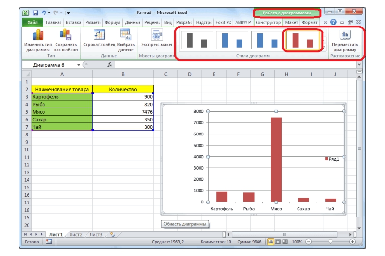
Task: Click cell Картофель in the table
Action: pyautogui.click(x=62, y=97)
